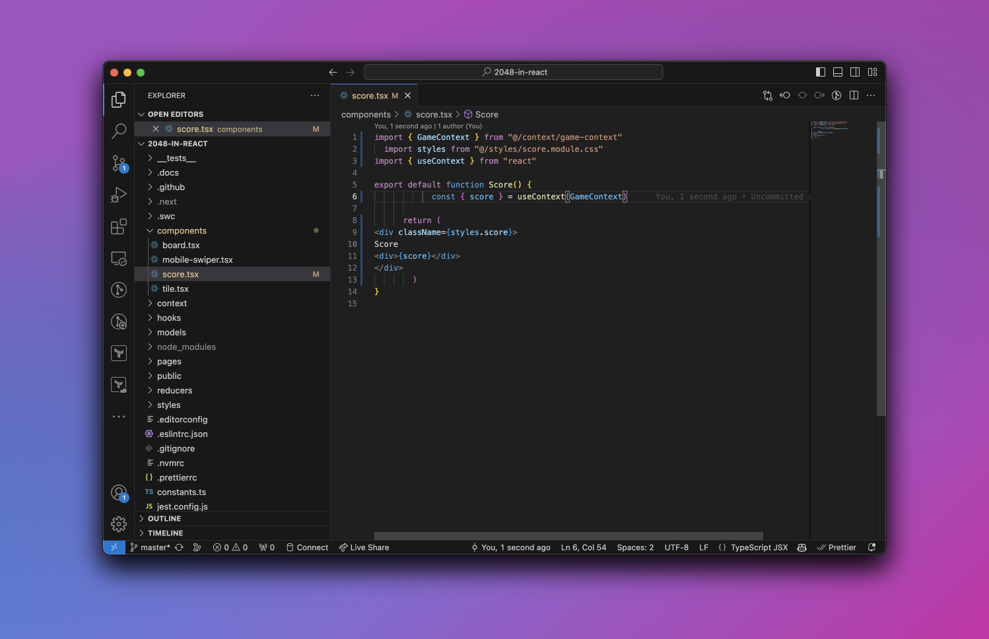This screenshot has height=639, width=989.
Task: Click errors and warnings count in status bar
Action: coord(230,547)
